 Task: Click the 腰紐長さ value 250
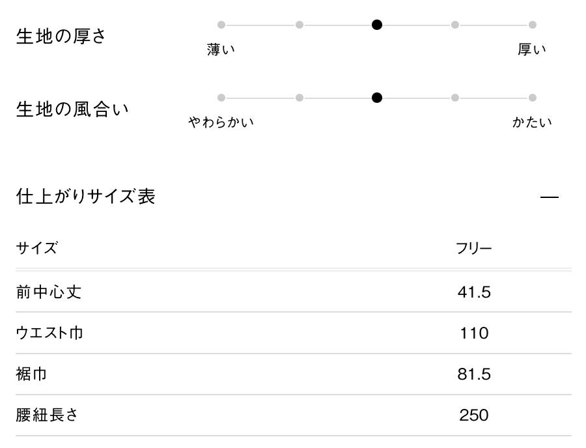(x=473, y=415)
